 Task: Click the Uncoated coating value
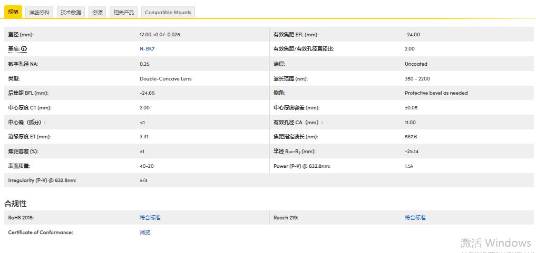(416, 64)
